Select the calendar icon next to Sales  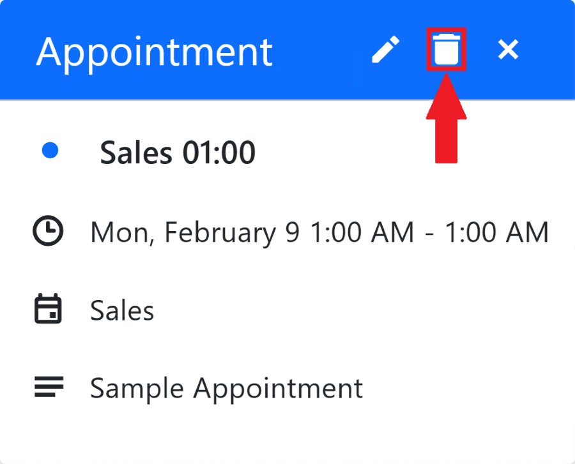point(48,310)
